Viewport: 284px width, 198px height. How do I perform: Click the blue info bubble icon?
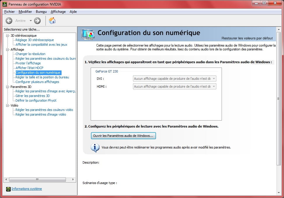coord(95,148)
